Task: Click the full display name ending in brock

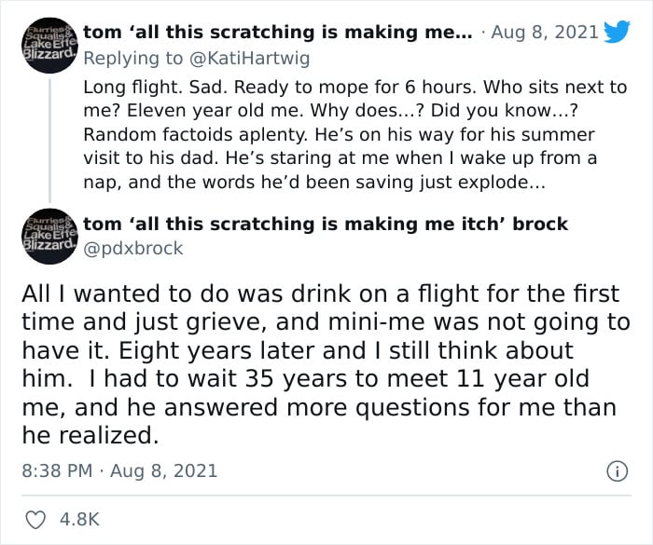Action: [x=326, y=224]
